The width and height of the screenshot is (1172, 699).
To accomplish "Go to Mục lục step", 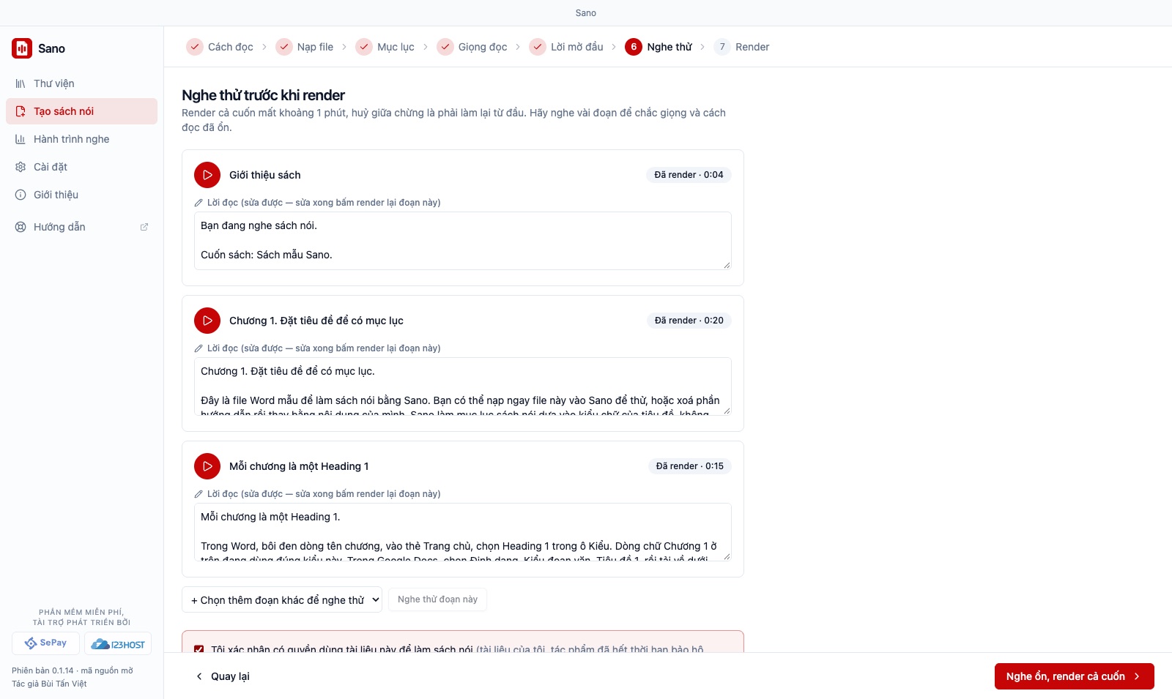I will (385, 47).
